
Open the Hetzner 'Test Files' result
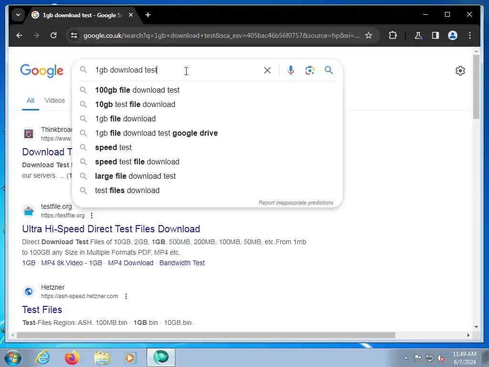42,310
